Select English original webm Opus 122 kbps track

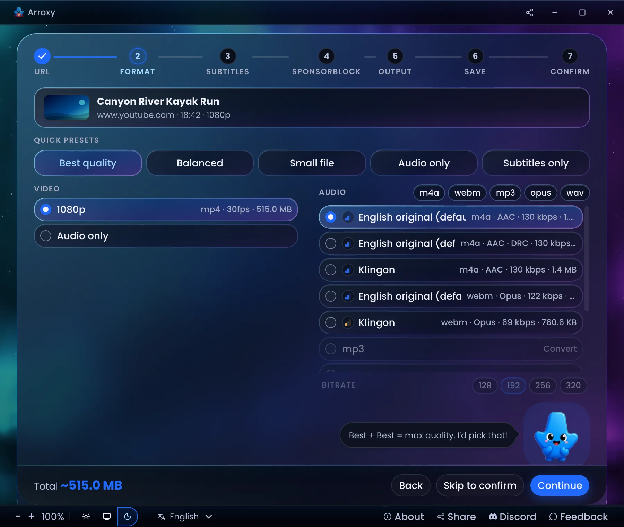tap(451, 296)
